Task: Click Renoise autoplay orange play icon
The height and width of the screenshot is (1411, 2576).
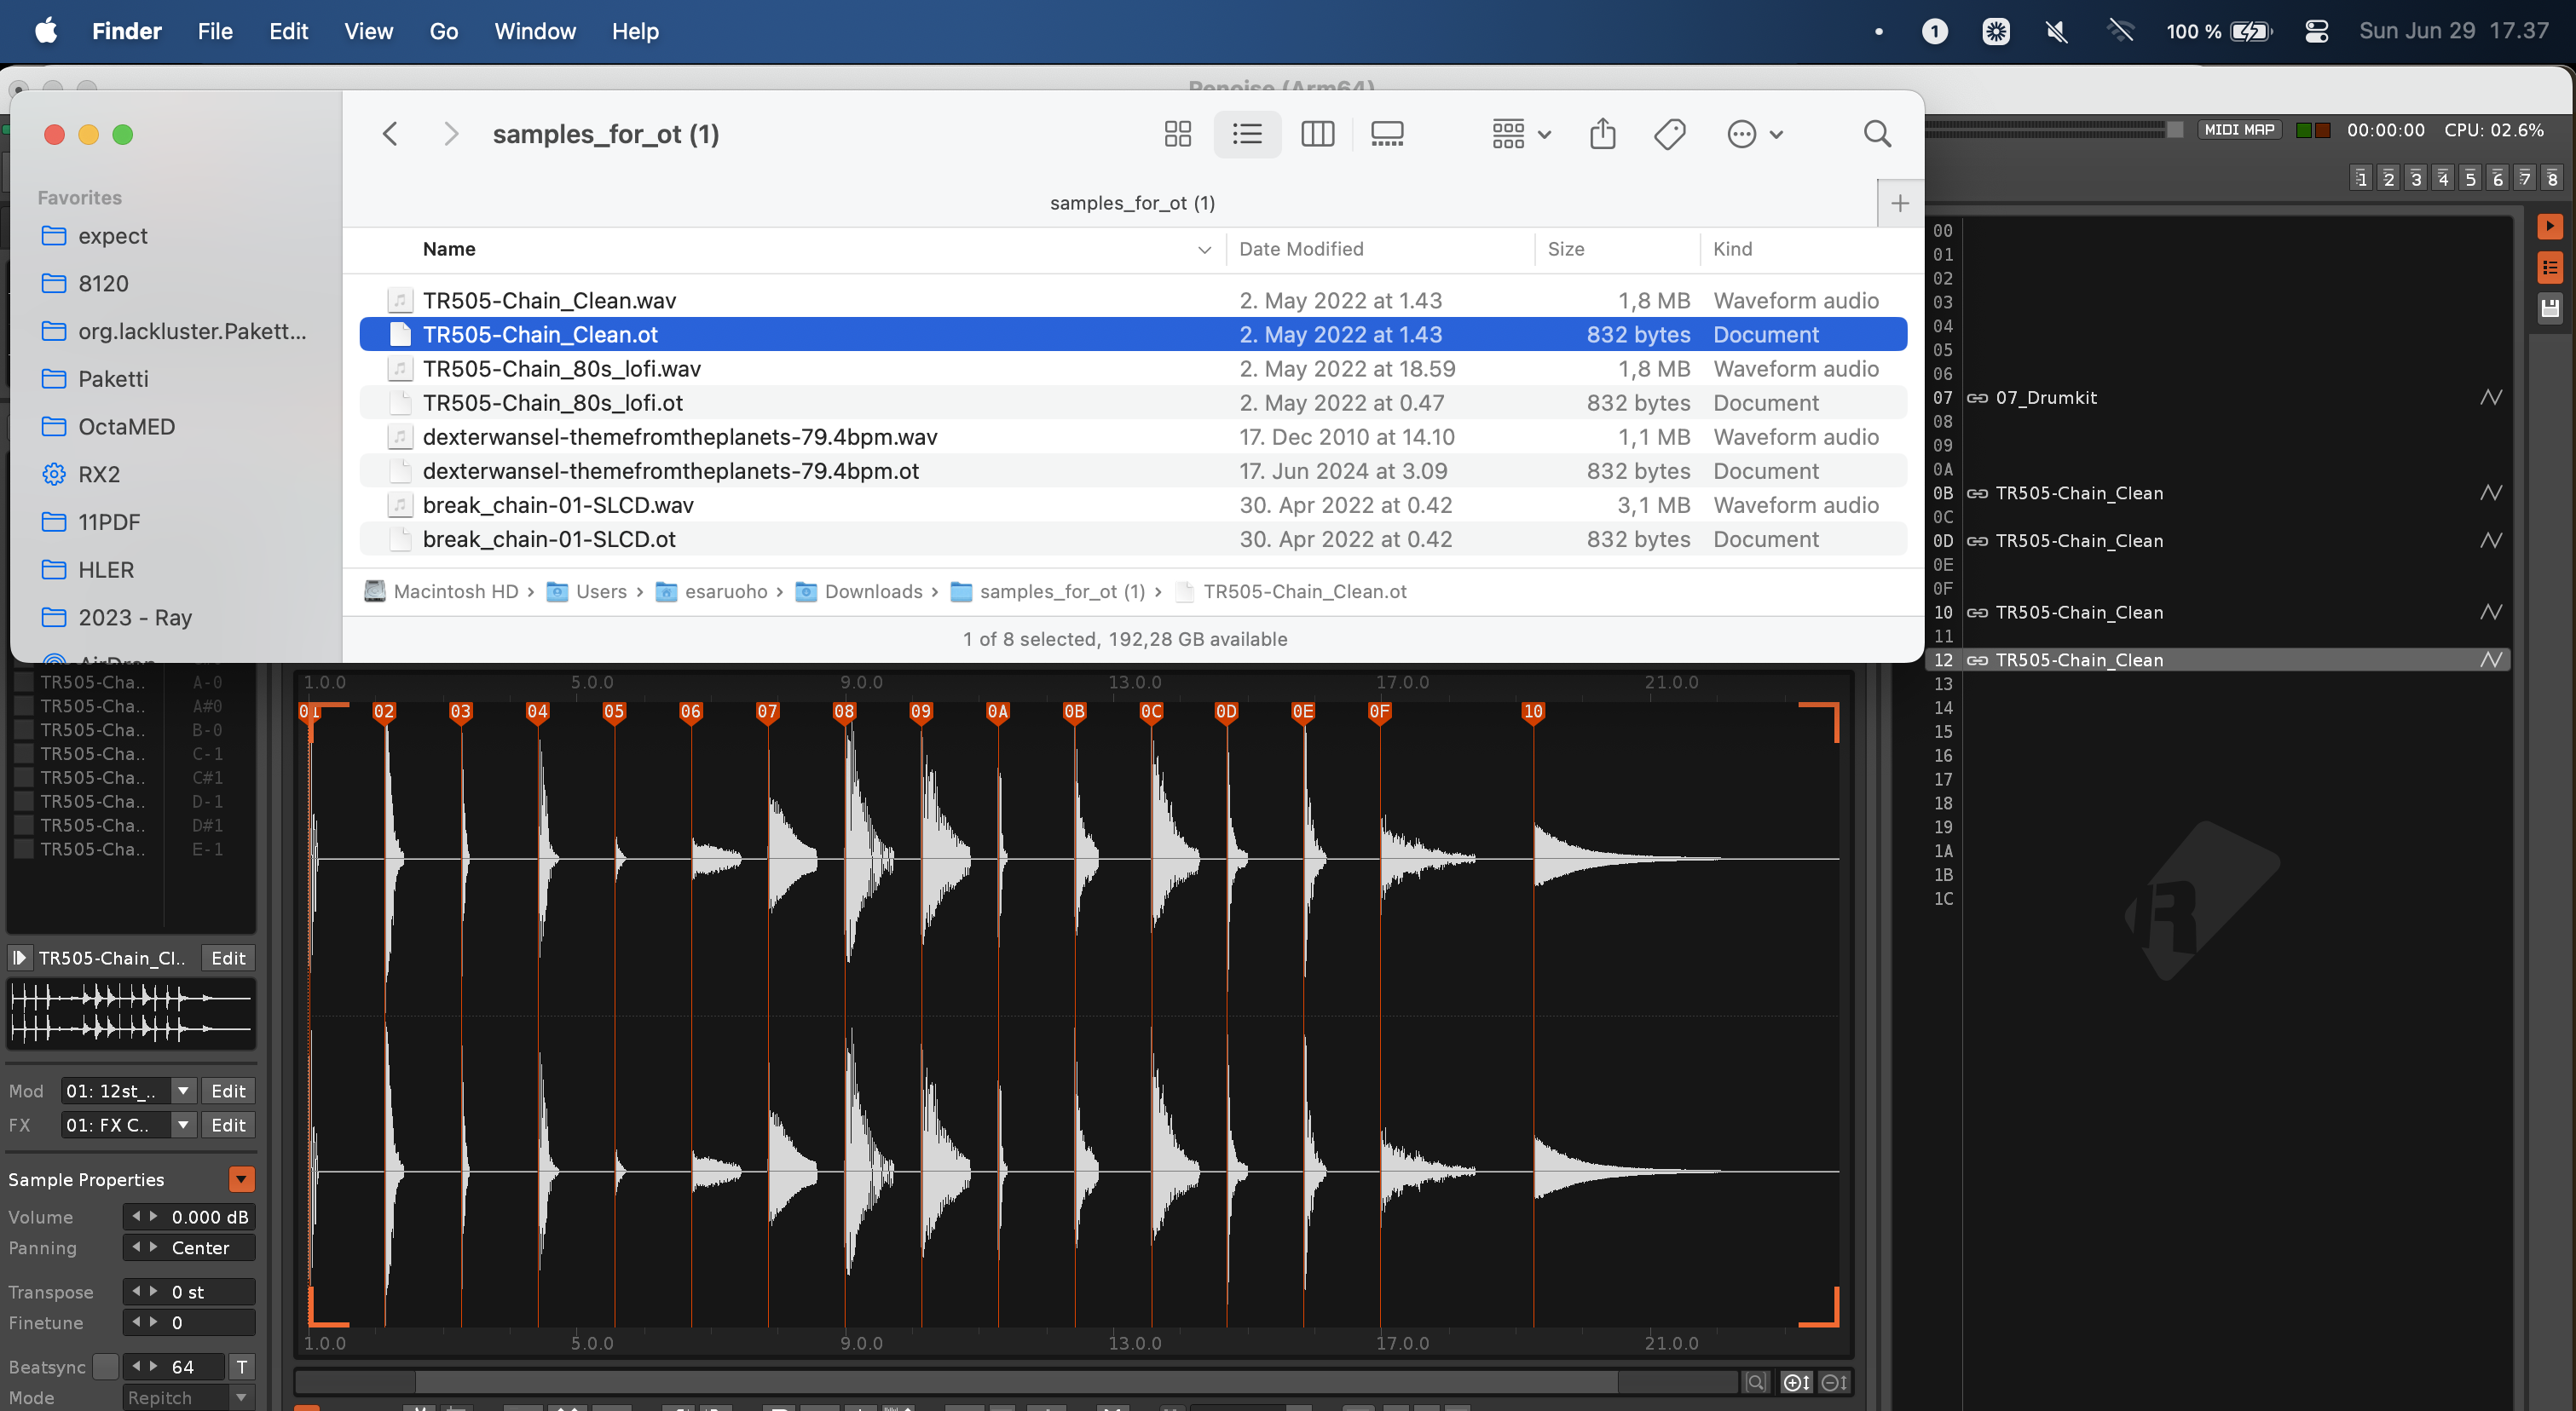Action: point(2550,227)
